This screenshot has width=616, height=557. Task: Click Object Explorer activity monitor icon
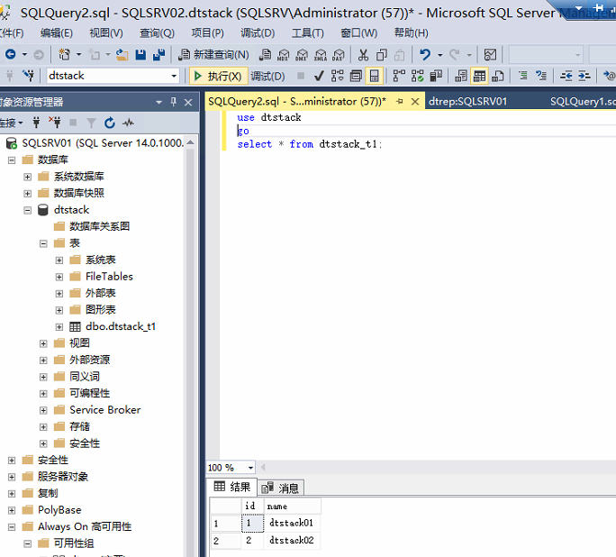(128, 123)
